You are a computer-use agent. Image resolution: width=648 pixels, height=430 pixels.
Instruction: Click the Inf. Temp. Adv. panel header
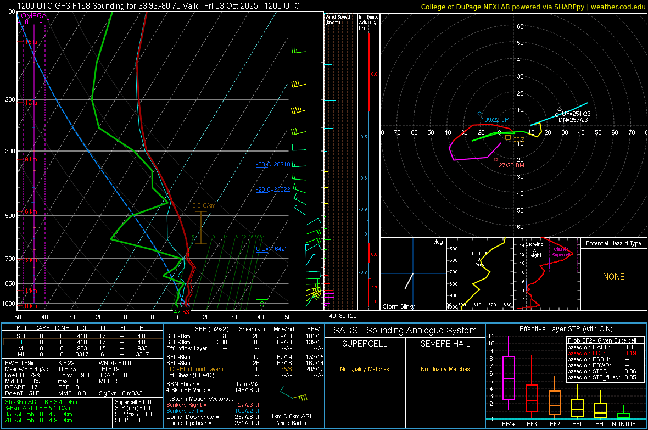(x=368, y=23)
